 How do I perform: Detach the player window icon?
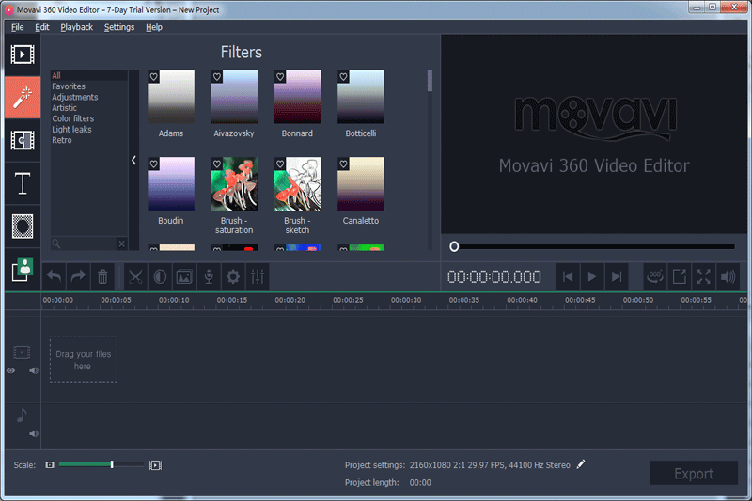679,276
